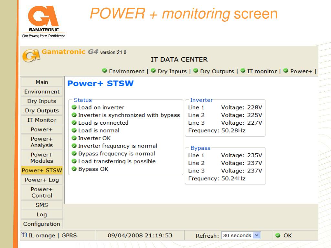This screenshot has width=331, height=248.
Task: Open the Refresh interval dropdown
Action: [241, 235]
